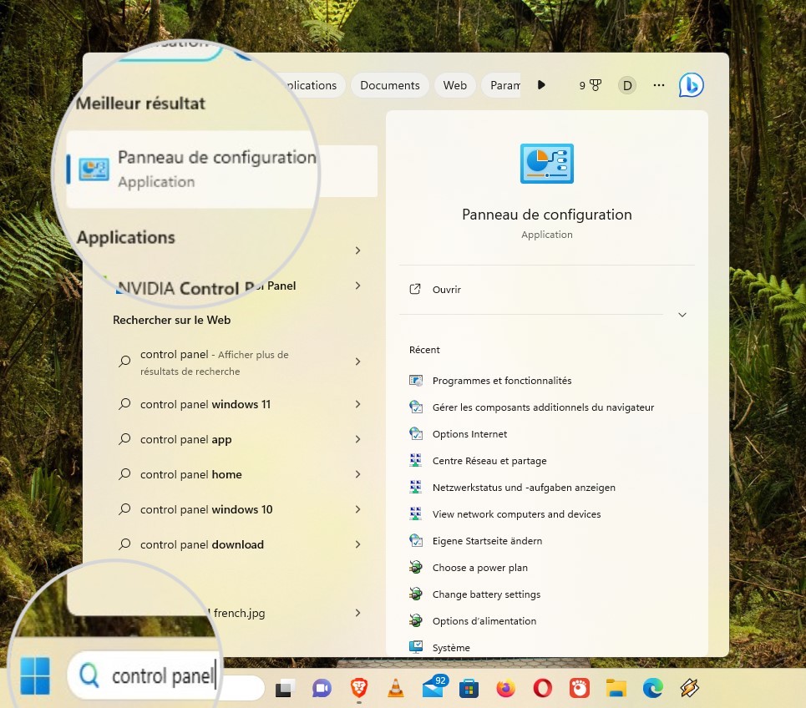Image resolution: width=806 pixels, height=708 pixels.
Task: Open the red screen recorder taskbar icon
Action: point(580,688)
